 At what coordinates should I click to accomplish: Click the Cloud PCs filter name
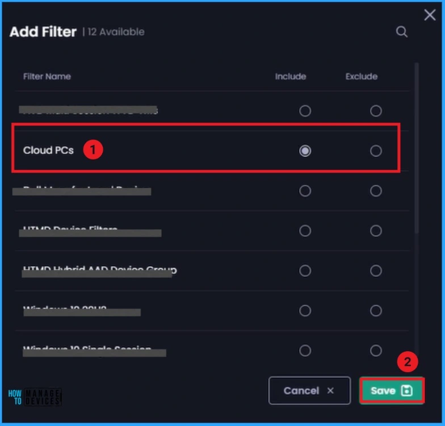tap(48, 150)
